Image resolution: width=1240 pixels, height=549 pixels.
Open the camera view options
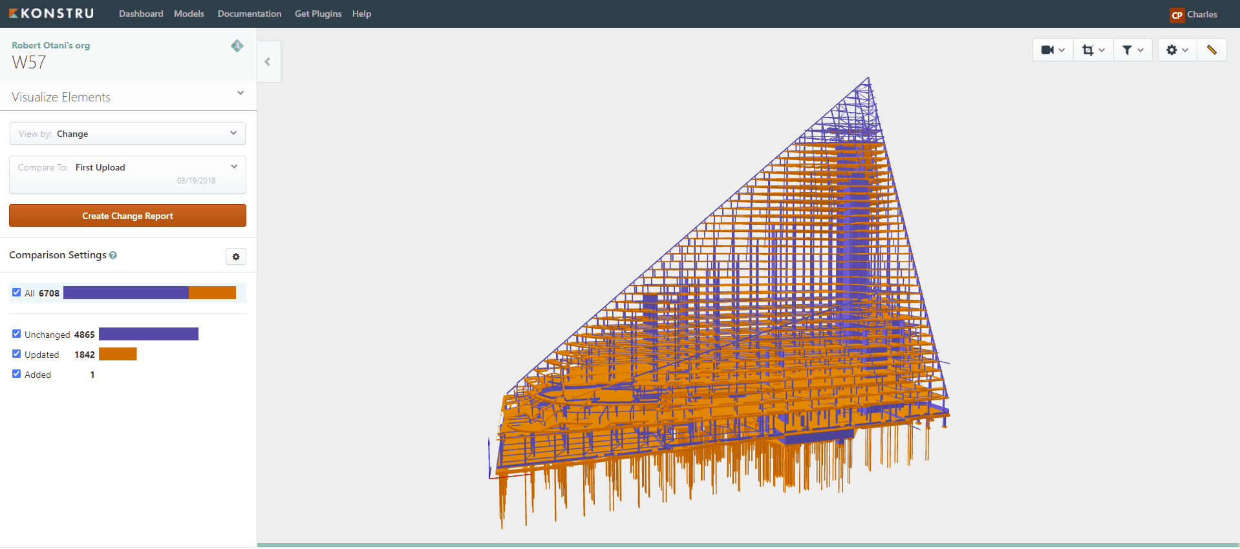point(1053,50)
